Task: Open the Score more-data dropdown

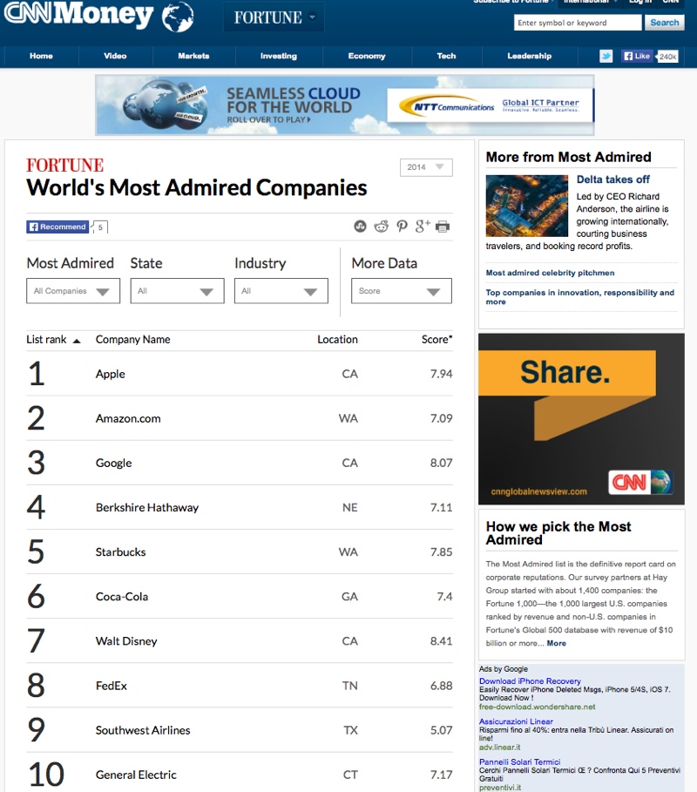Action: pos(402,291)
